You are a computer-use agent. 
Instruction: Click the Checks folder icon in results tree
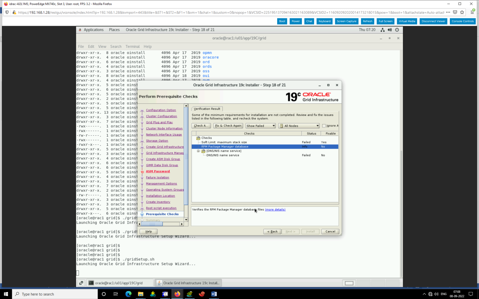[198, 138]
